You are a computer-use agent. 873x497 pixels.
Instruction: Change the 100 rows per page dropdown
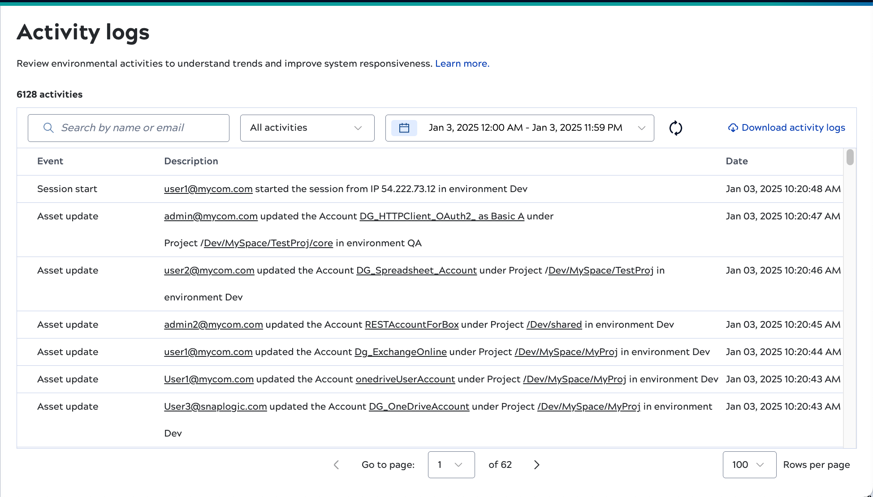point(749,465)
